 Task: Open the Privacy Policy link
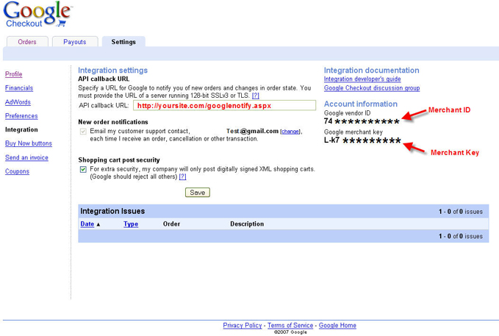click(243, 325)
